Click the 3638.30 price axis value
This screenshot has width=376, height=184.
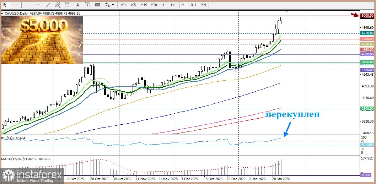pyautogui.click(x=368, y=121)
